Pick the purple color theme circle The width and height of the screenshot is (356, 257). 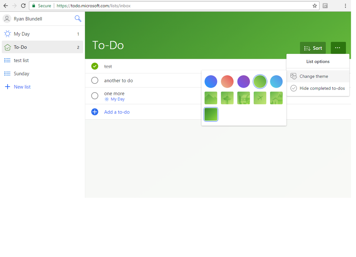coord(243,81)
